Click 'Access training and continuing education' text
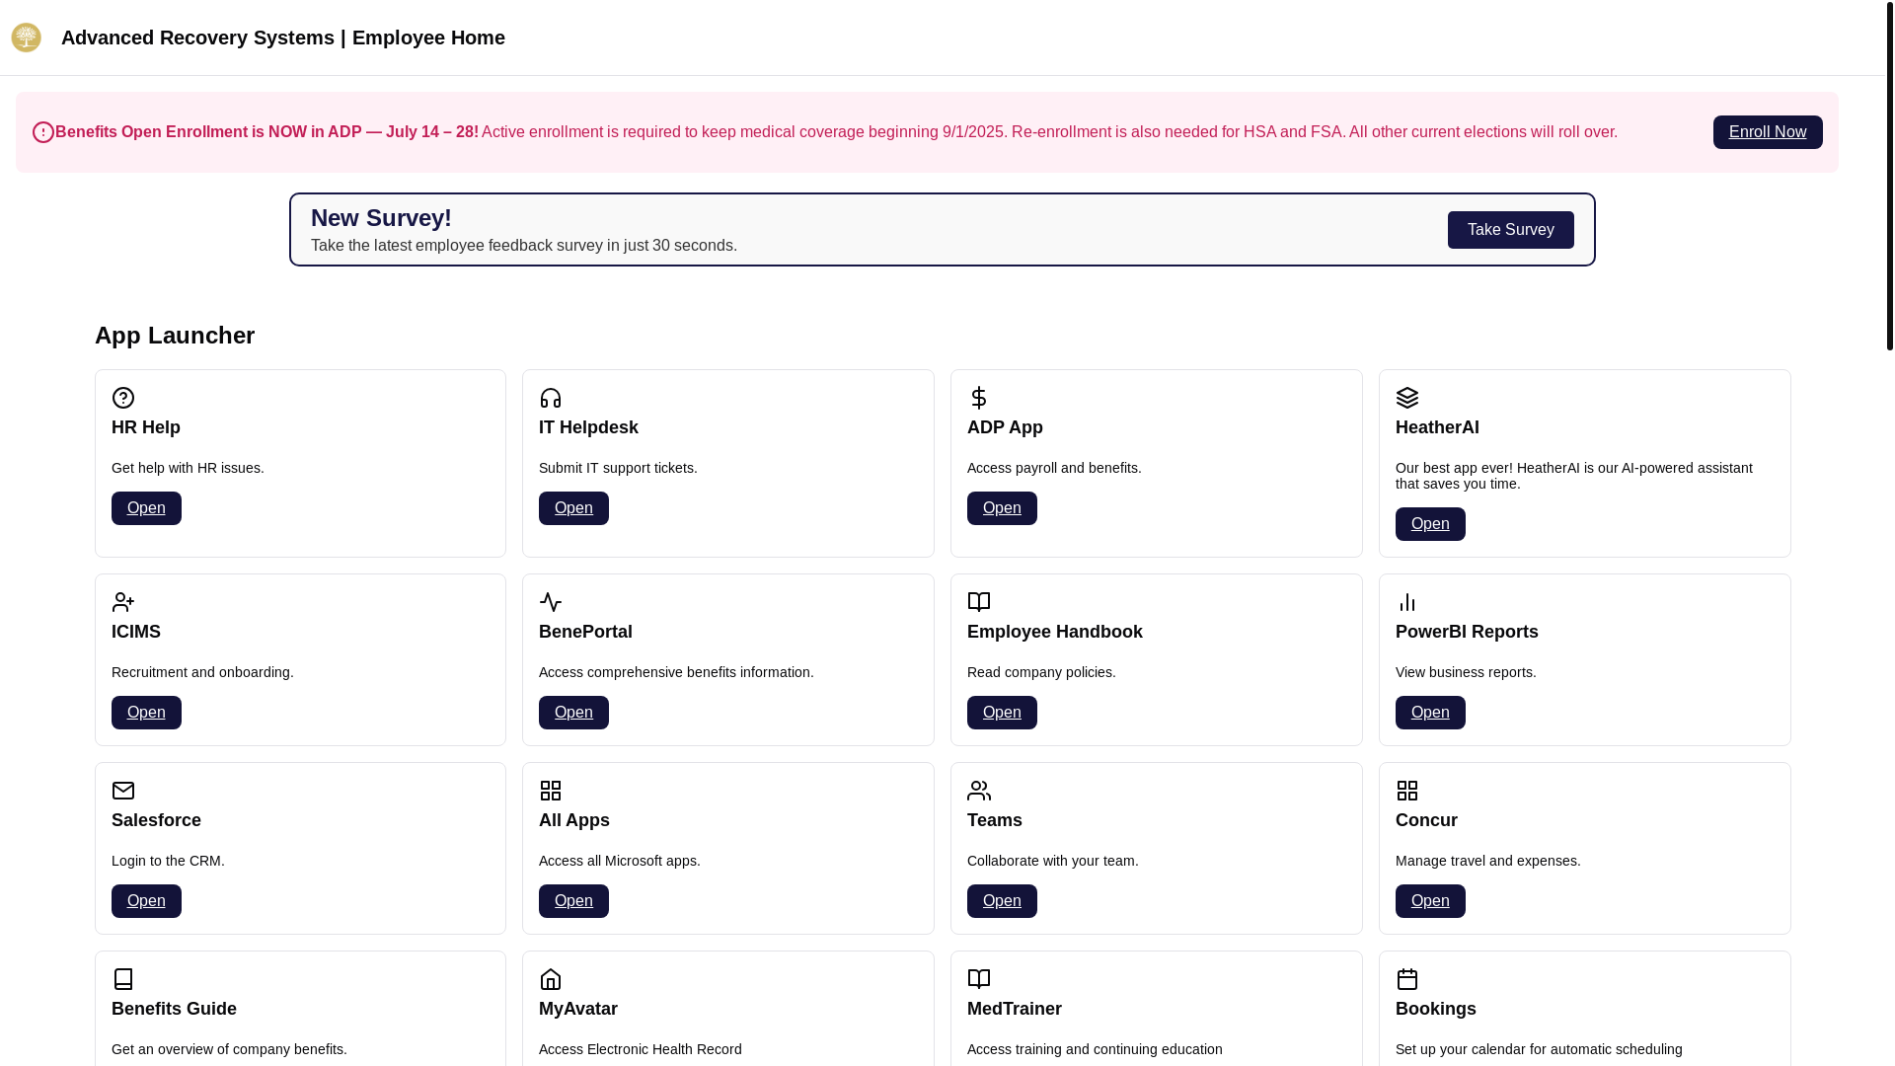The image size is (1895, 1066). point(1095,1049)
